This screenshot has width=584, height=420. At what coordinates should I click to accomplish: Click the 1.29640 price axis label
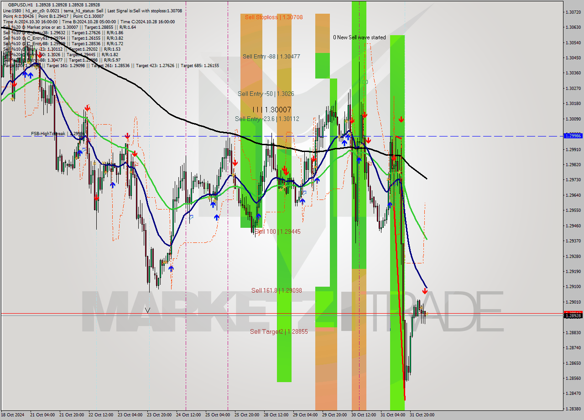(x=573, y=195)
